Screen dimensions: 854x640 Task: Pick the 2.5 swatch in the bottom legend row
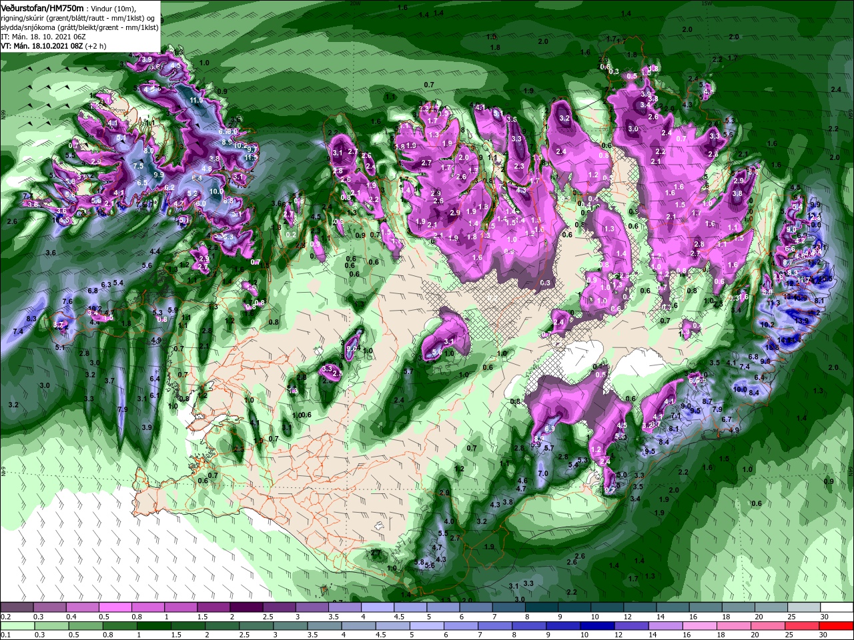pyautogui.click(x=256, y=626)
